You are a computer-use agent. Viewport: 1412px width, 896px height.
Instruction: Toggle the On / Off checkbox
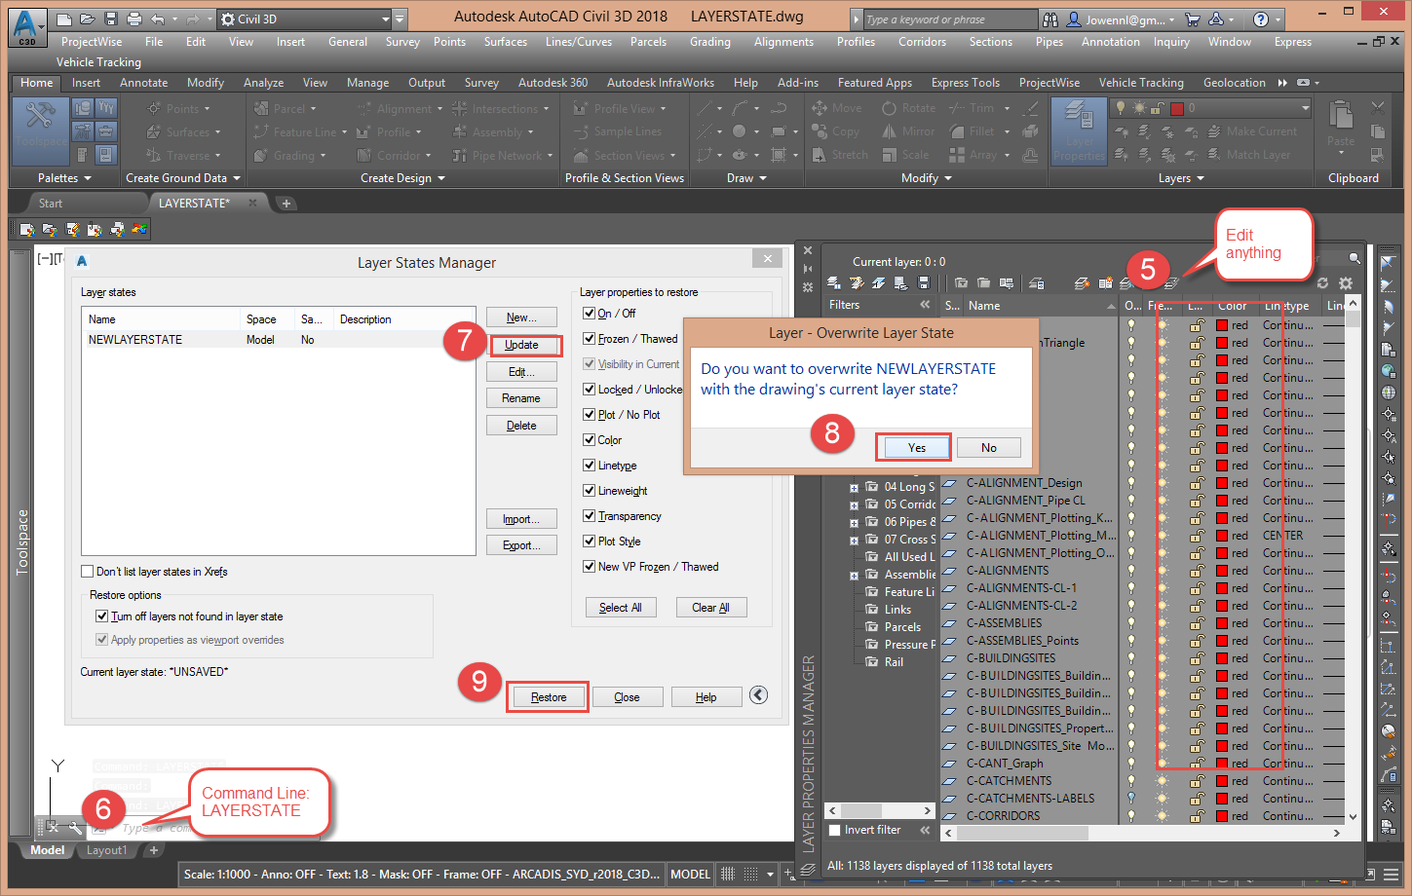589,313
